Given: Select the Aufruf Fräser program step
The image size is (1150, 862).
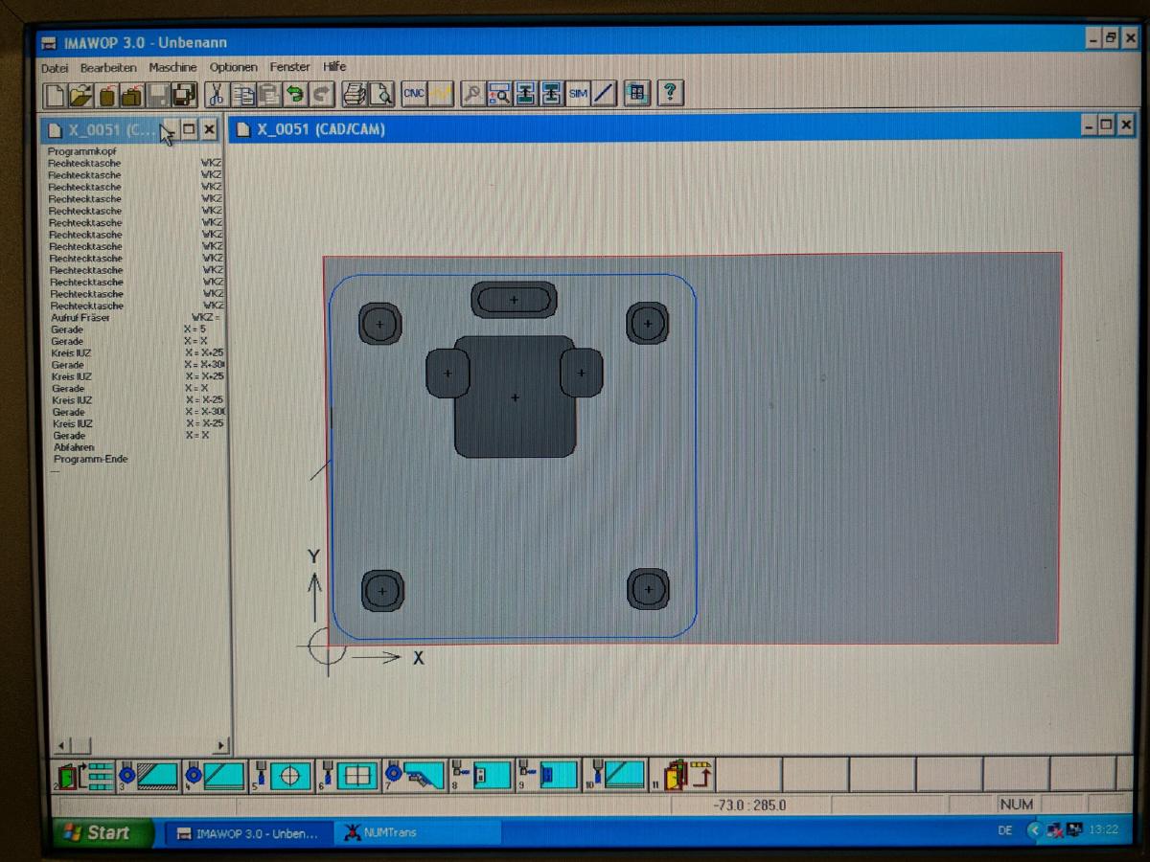Looking at the screenshot, I should click(x=80, y=317).
